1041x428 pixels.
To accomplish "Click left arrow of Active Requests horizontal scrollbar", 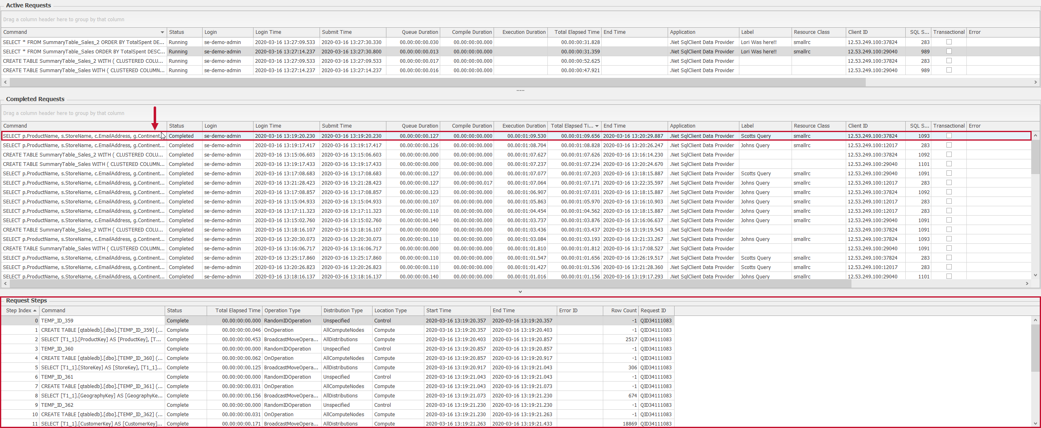I will pos(5,82).
